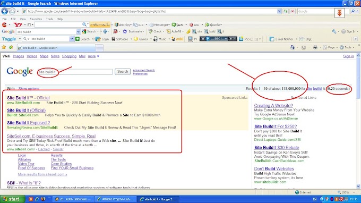Open the RSS [313] feed button
361x203 pixels.
pos(248,39)
